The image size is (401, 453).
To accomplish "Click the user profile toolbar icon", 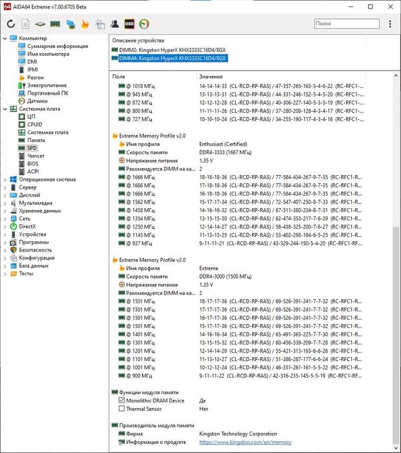I will 115,24.
